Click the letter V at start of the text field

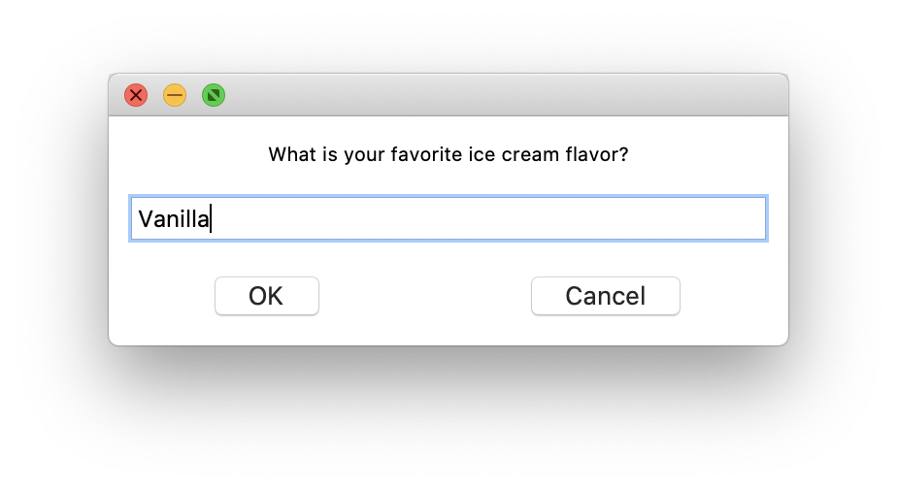(145, 219)
